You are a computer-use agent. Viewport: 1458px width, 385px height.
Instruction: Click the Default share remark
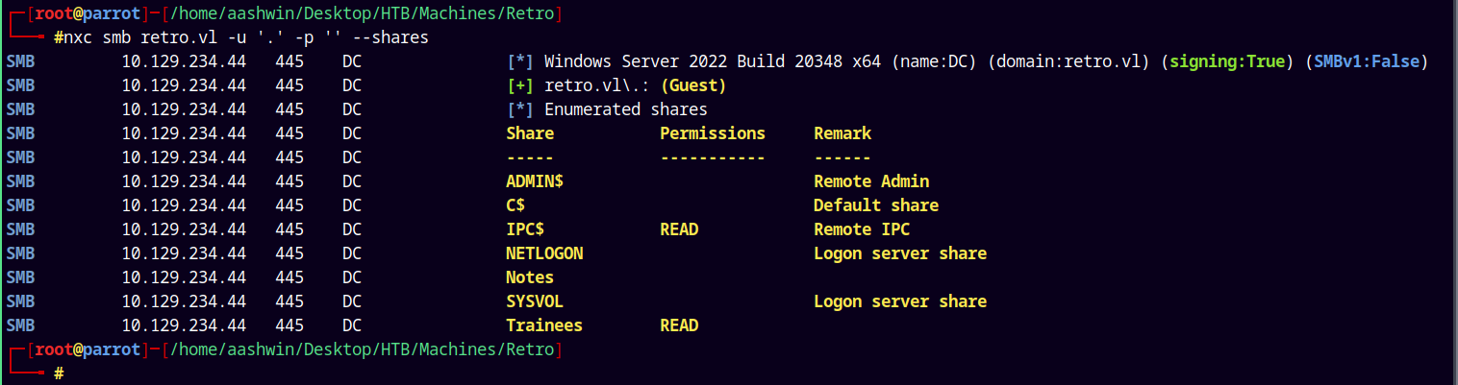876,205
